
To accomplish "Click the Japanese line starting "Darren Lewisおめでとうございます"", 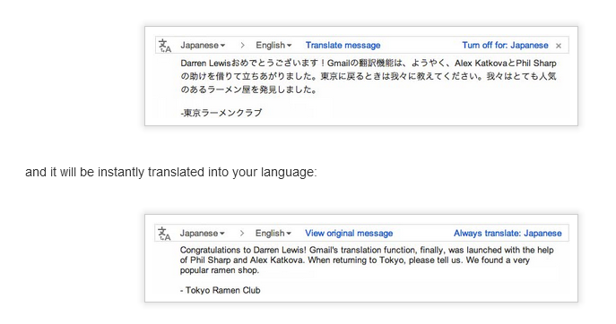I will pos(369,64).
